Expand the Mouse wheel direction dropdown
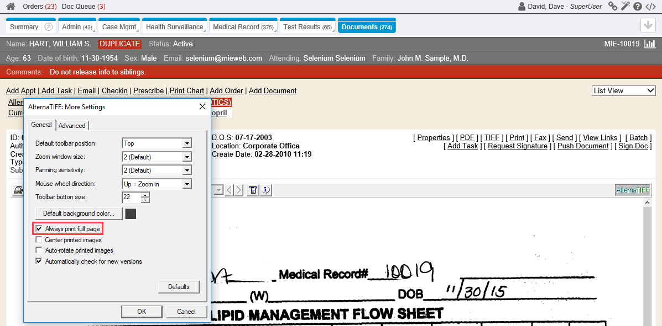 click(187, 184)
